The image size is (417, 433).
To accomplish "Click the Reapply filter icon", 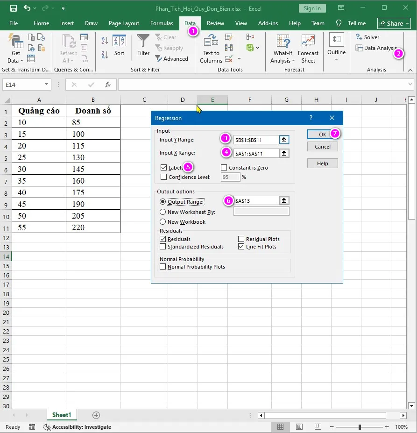I will pyautogui.click(x=170, y=48).
